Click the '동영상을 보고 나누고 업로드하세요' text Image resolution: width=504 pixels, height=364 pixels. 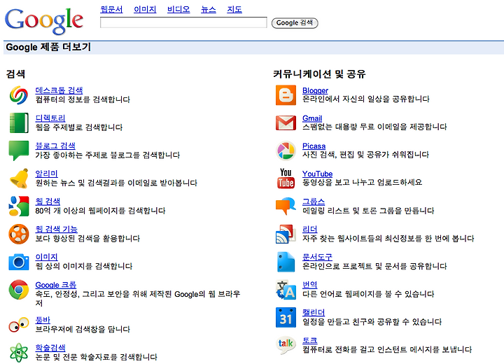click(363, 182)
